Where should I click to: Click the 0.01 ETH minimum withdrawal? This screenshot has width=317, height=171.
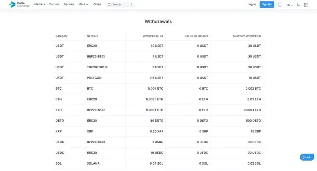(x=254, y=99)
